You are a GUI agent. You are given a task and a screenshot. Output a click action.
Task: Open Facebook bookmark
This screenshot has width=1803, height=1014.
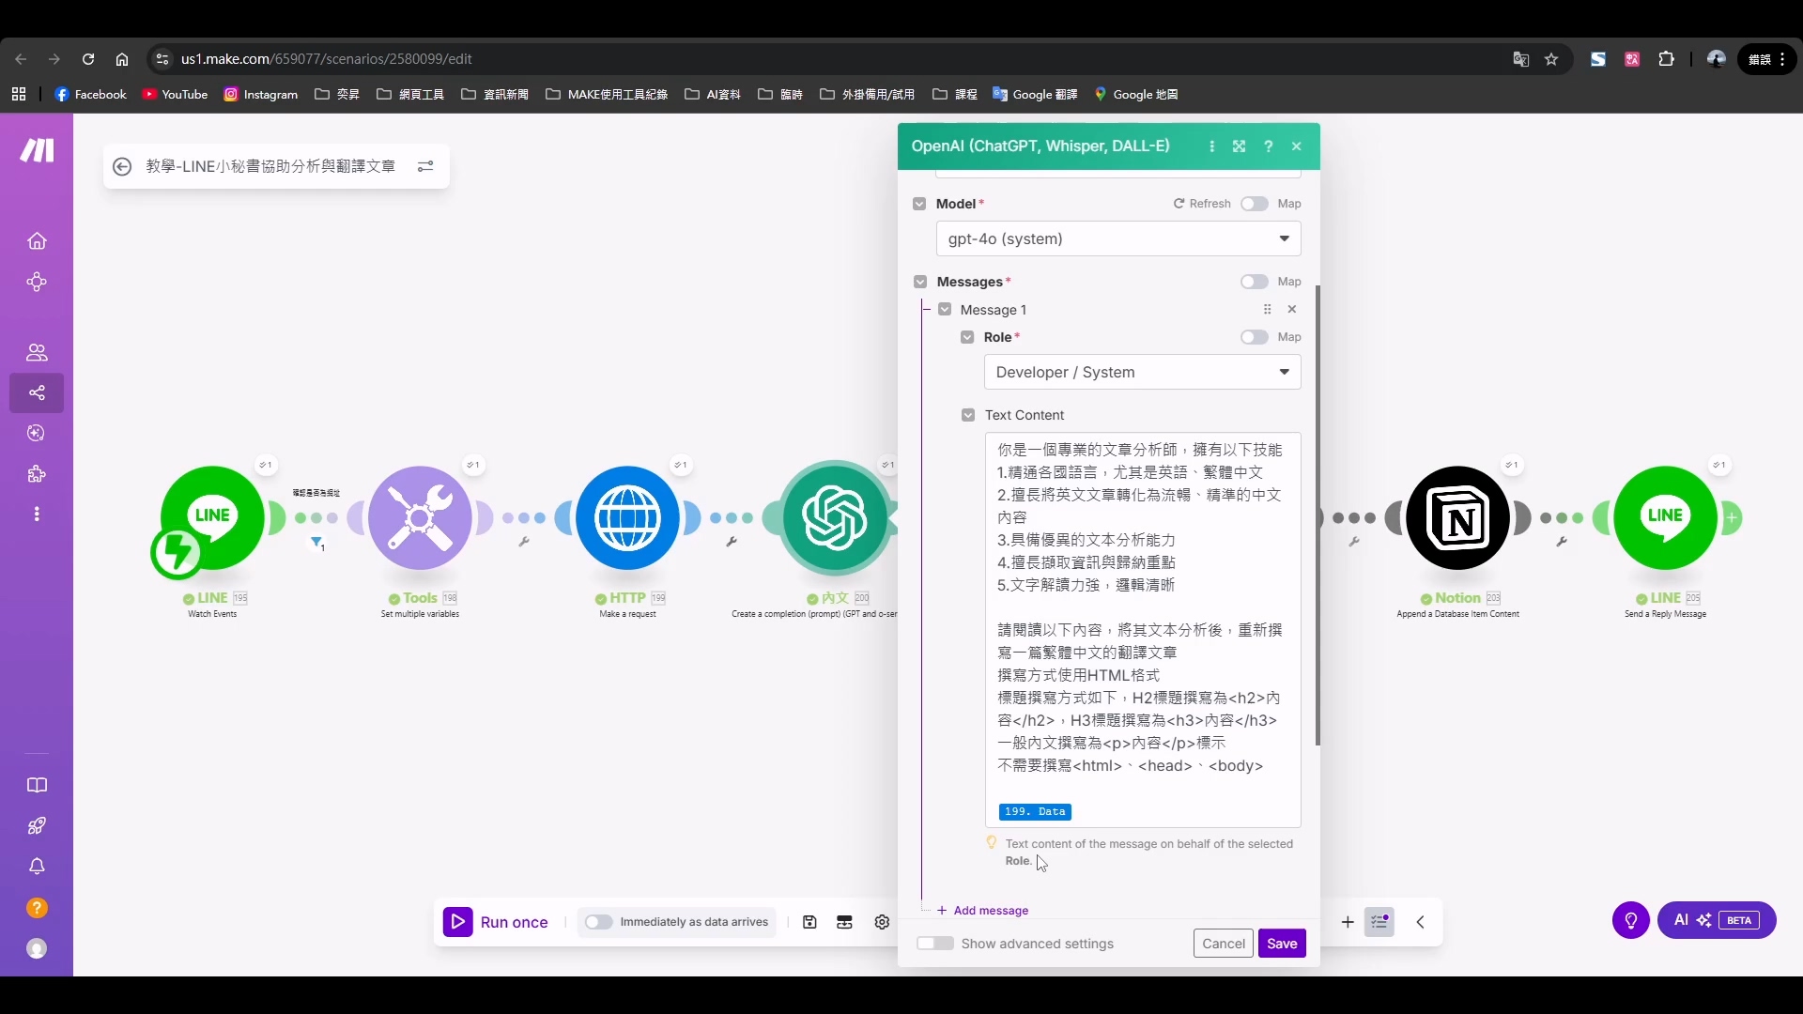pos(90,94)
